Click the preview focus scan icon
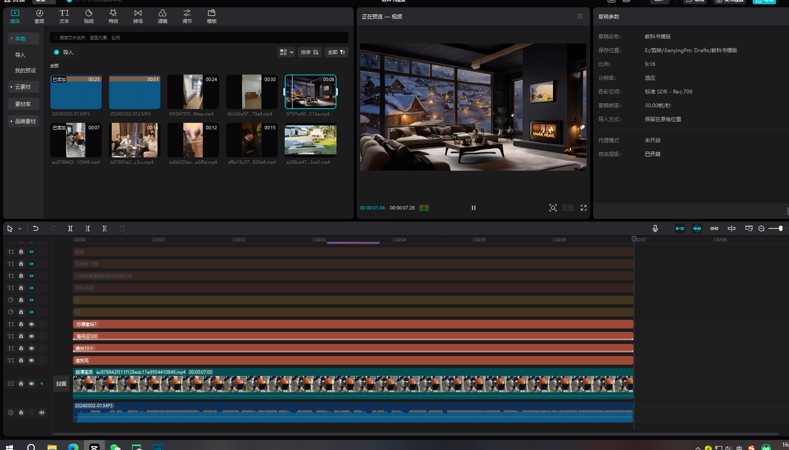 pos(553,208)
